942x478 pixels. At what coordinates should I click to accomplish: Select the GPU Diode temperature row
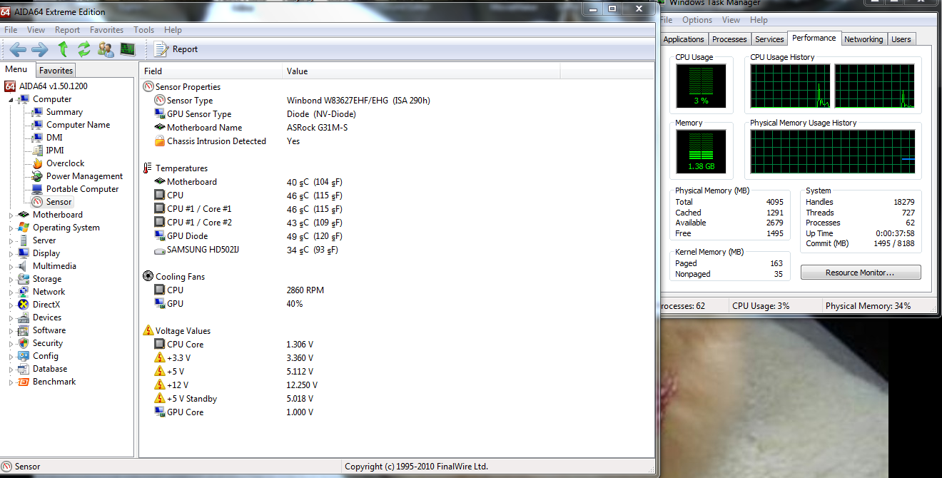(397, 236)
